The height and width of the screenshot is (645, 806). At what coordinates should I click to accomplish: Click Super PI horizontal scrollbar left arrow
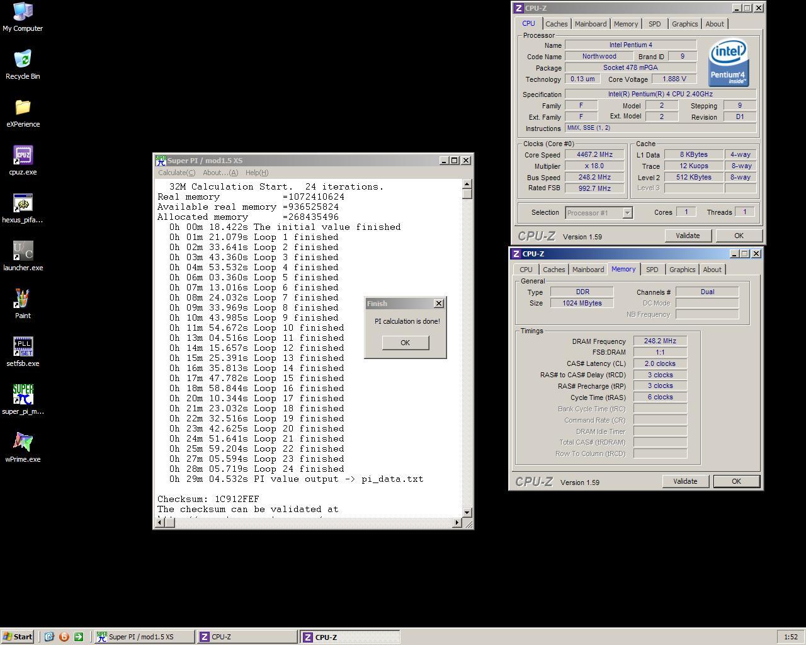coord(160,523)
